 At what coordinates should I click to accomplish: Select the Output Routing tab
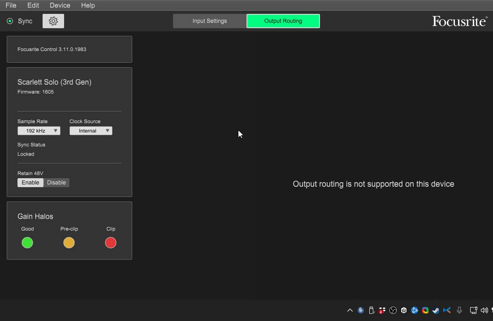point(283,21)
